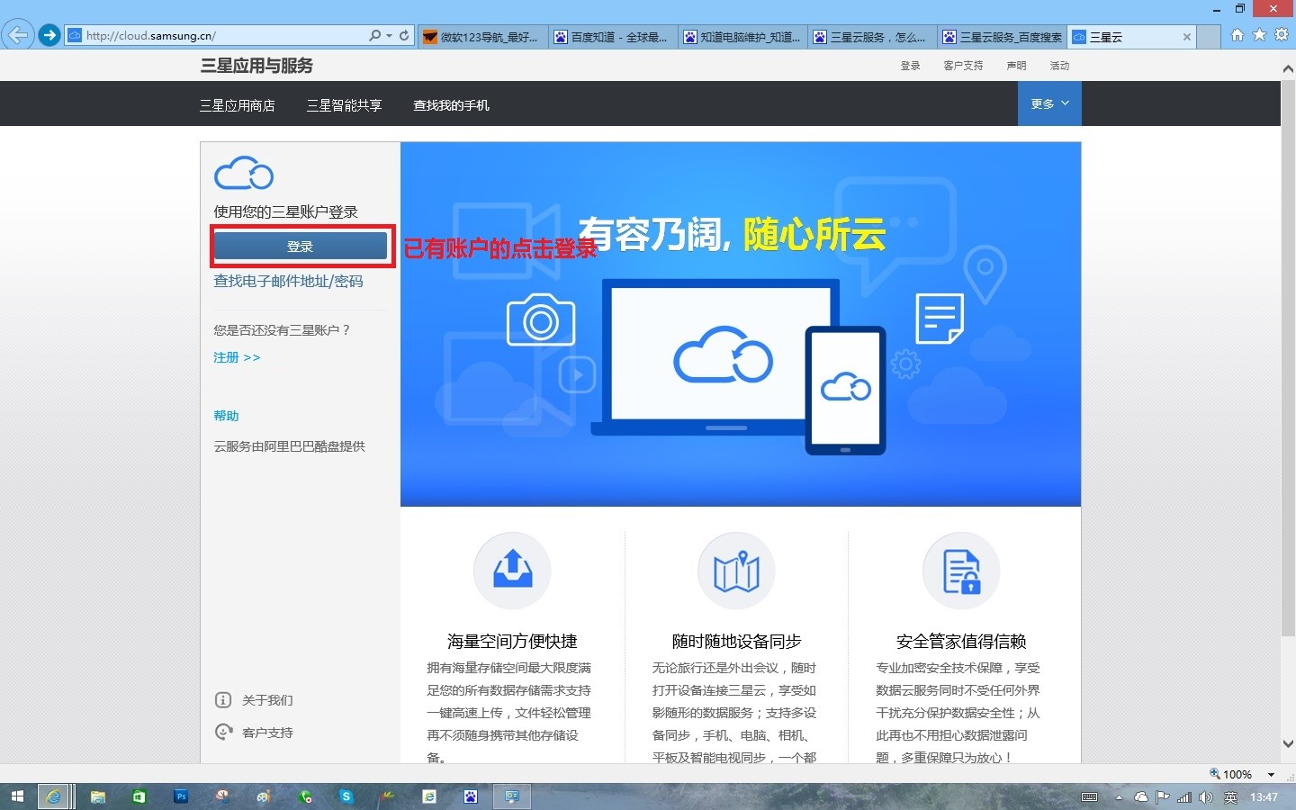
Task: Click the browser Forward arrow button
Action: pyautogui.click(x=49, y=36)
